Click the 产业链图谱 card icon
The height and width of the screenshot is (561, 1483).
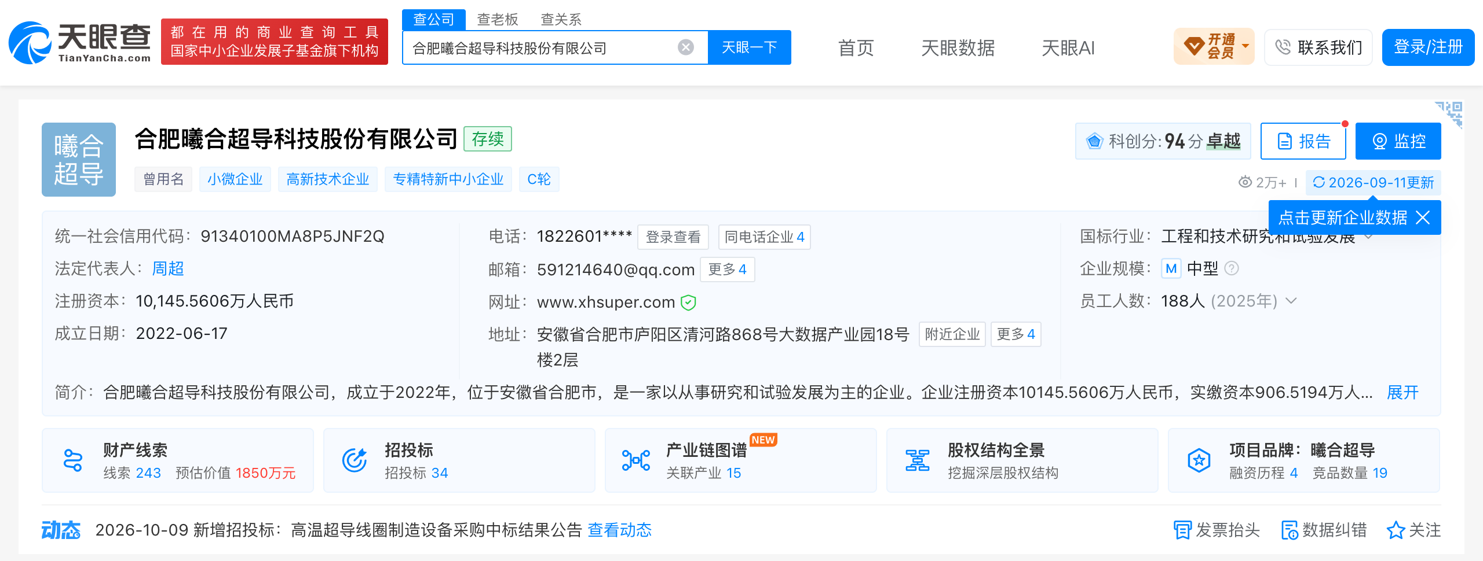pyautogui.click(x=636, y=460)
